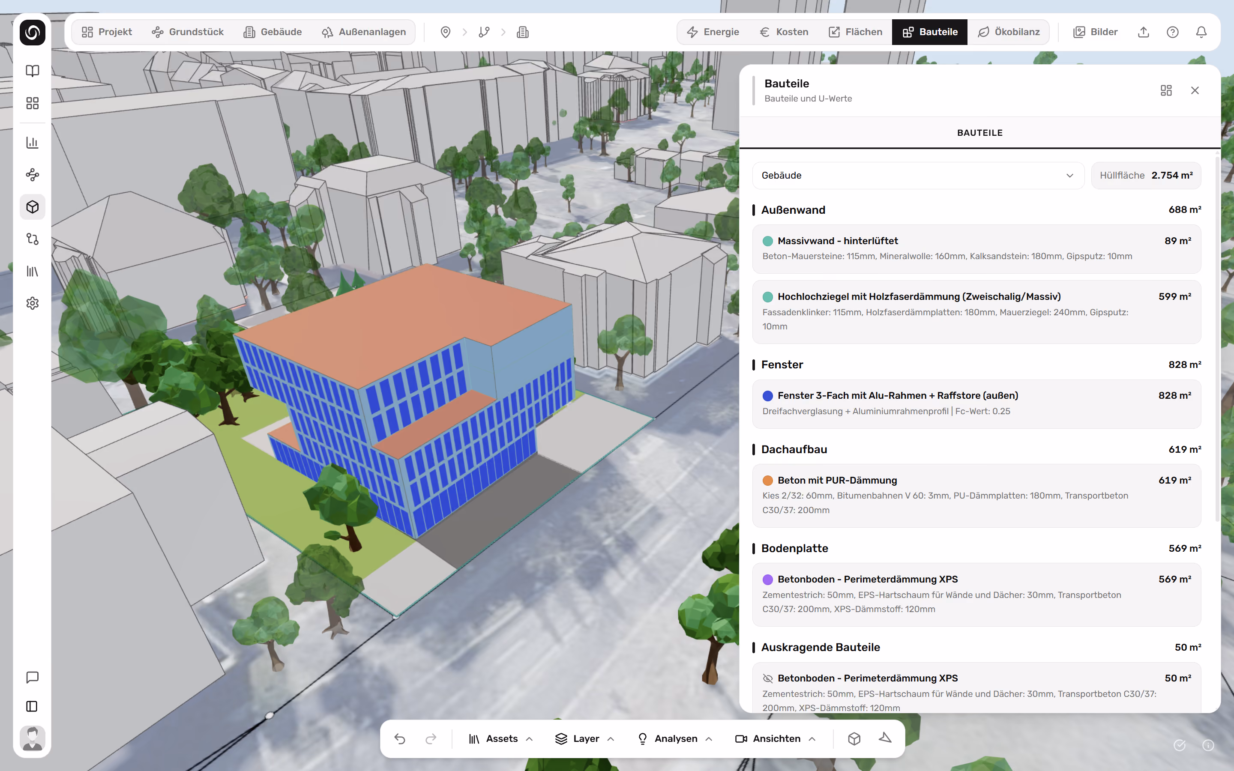The height and width of the screenshot is (771, 1234).
Task: Toggle the sidebar panel layout icon
Action: click(x=32, y=706)
